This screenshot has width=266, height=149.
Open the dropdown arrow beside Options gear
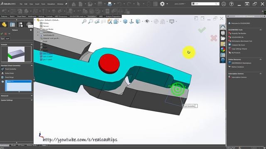coord(167,4)
